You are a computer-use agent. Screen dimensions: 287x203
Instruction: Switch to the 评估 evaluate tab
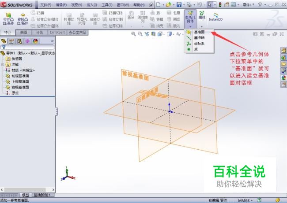[40, 33]
